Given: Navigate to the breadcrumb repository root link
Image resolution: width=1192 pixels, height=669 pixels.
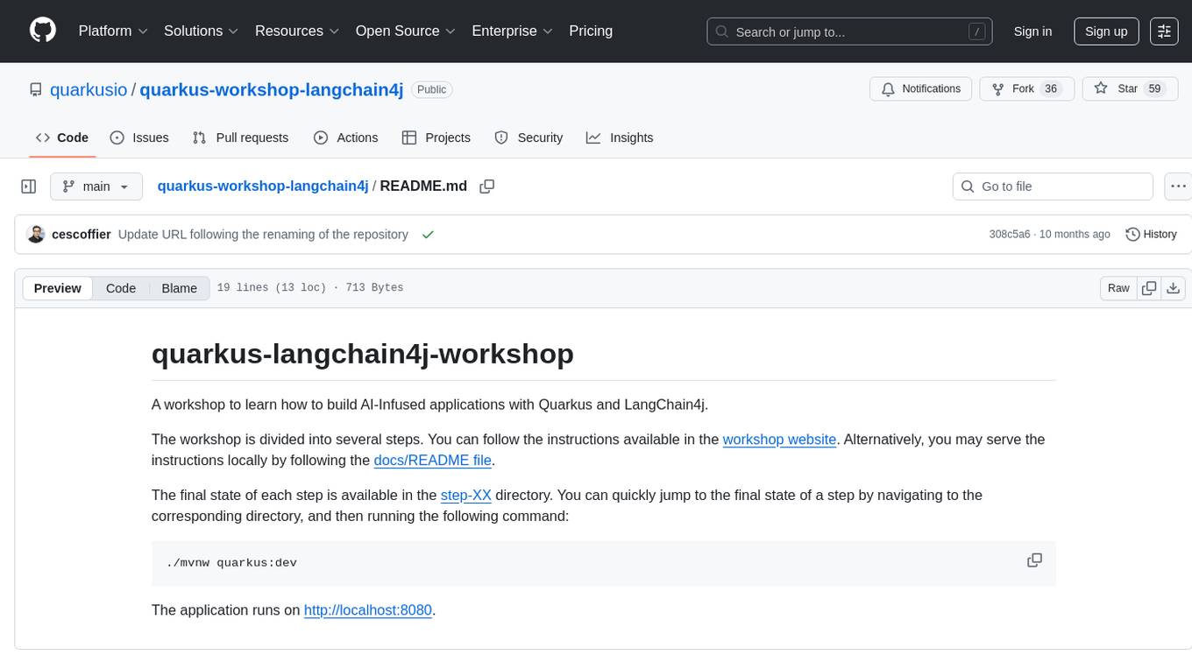Looking at the screenshot, I should click(x=263, y=186).
